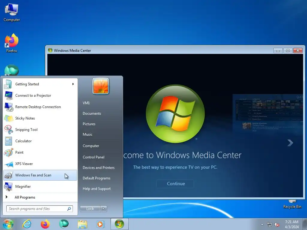Viewport: 307px width, 230px height.
Task: Launch Firefox from the taskbar
Action: [x=45, y=224]
